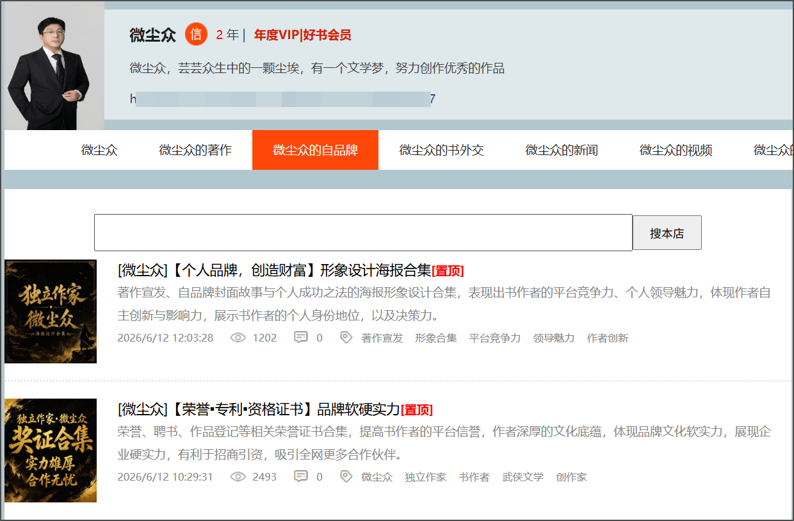This screenshot has height=521, width=794.
Task: Click the 2 年 membership duration text
Action: point(227,35)
